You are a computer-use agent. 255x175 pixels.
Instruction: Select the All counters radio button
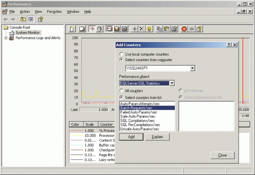point(121,90)
